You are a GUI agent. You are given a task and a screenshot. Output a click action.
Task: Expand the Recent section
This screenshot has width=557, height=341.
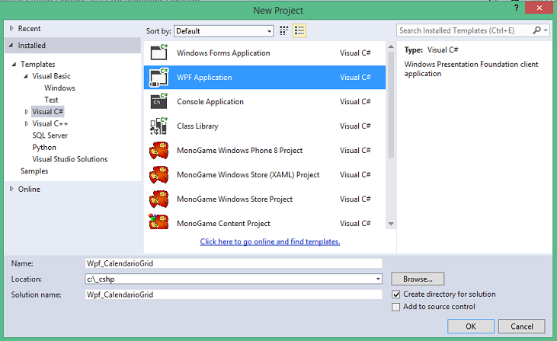11,28
